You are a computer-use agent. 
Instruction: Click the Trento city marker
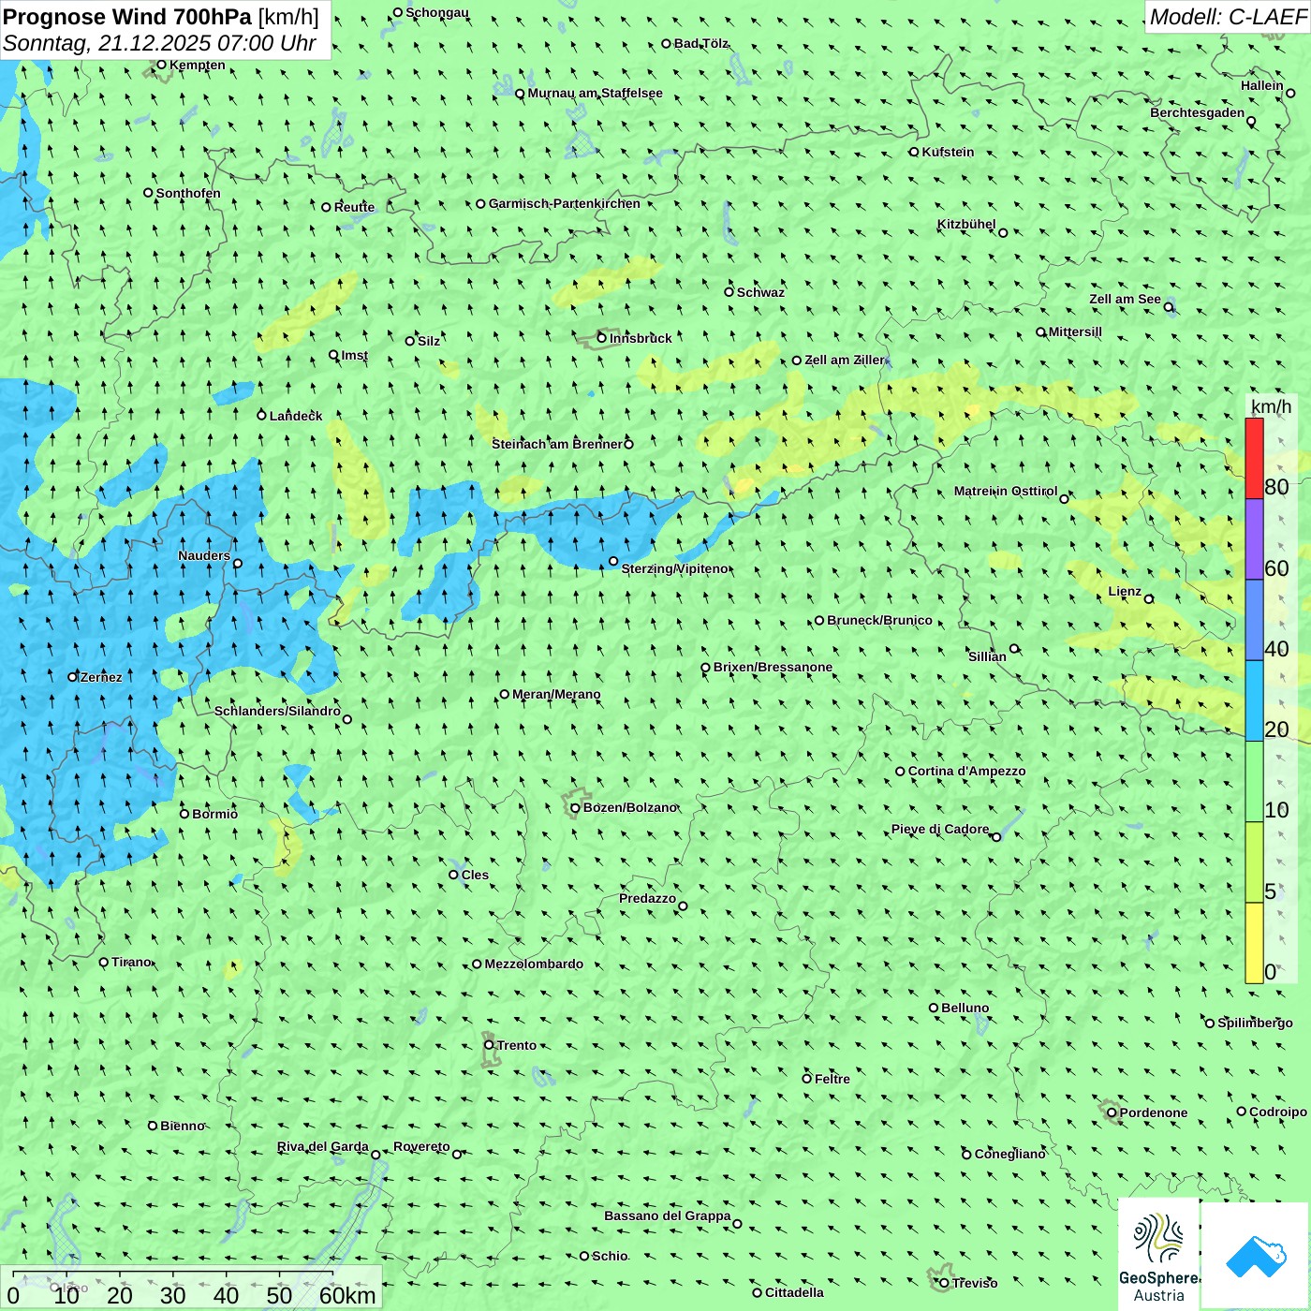(x=489, y=1045)
